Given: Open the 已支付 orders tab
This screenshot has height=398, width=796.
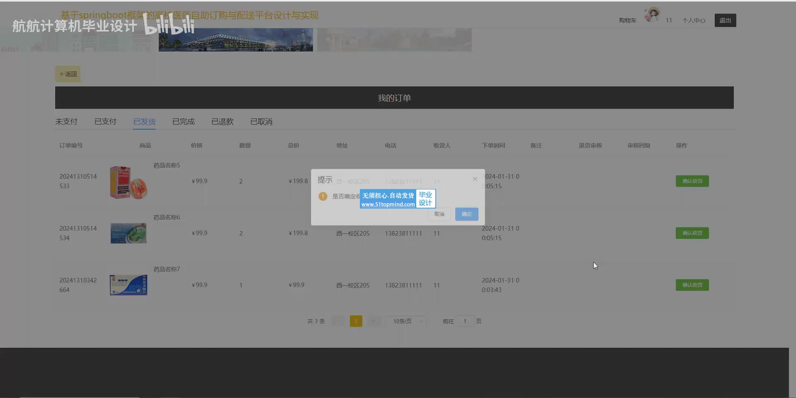Looking at the screenshot, I should pyautogui.click(x=105, y=121).
